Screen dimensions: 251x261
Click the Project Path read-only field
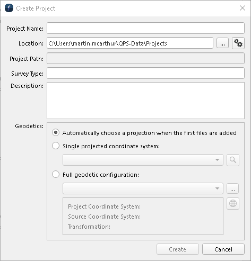(x=145, y=58)
